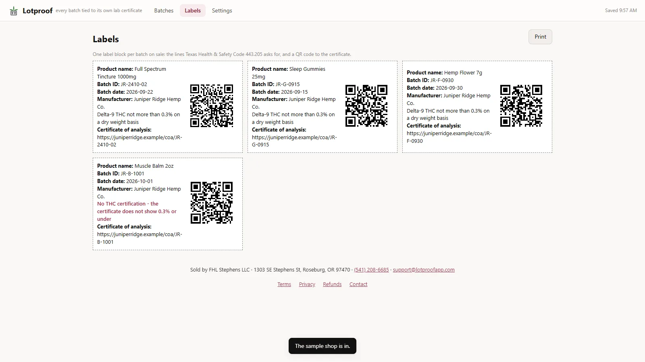The image size is (645, 362).
Task: Click Batch date 2026-09-30 text
Action: (435, 88)
